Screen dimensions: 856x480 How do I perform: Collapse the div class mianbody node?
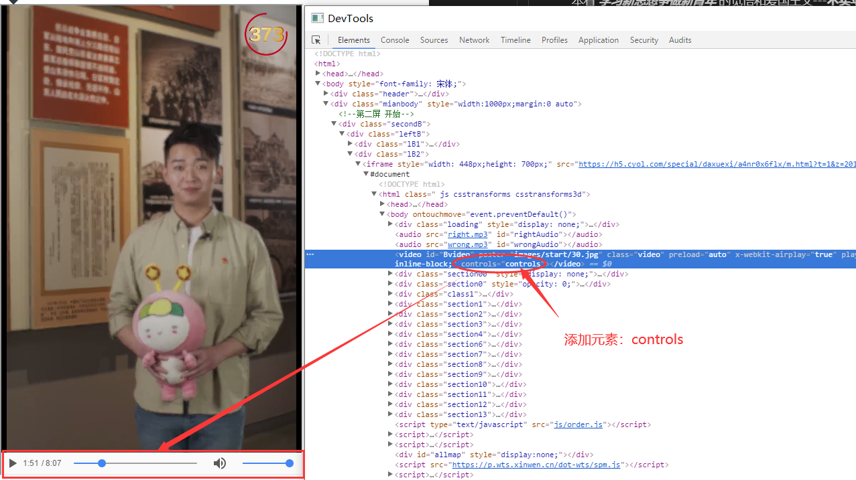coord(326,104)
